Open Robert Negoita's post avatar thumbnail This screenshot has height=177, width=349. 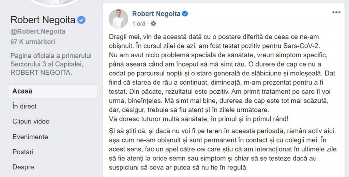118,19
